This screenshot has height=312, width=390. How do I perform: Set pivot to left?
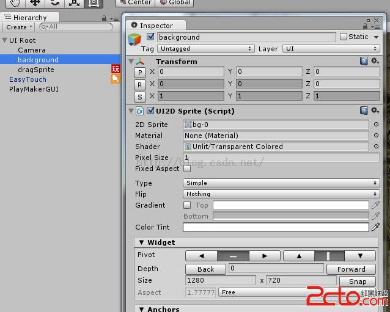pos(201,256)
